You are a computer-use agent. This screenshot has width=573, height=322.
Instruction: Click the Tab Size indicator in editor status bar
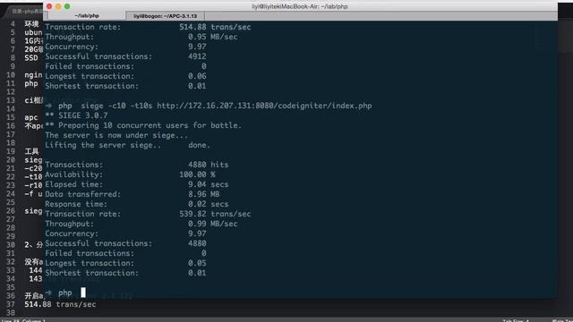516,320
